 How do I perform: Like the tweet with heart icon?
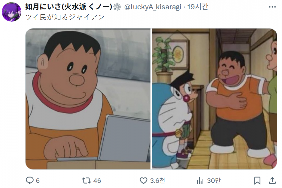click(x=143, y=181)
